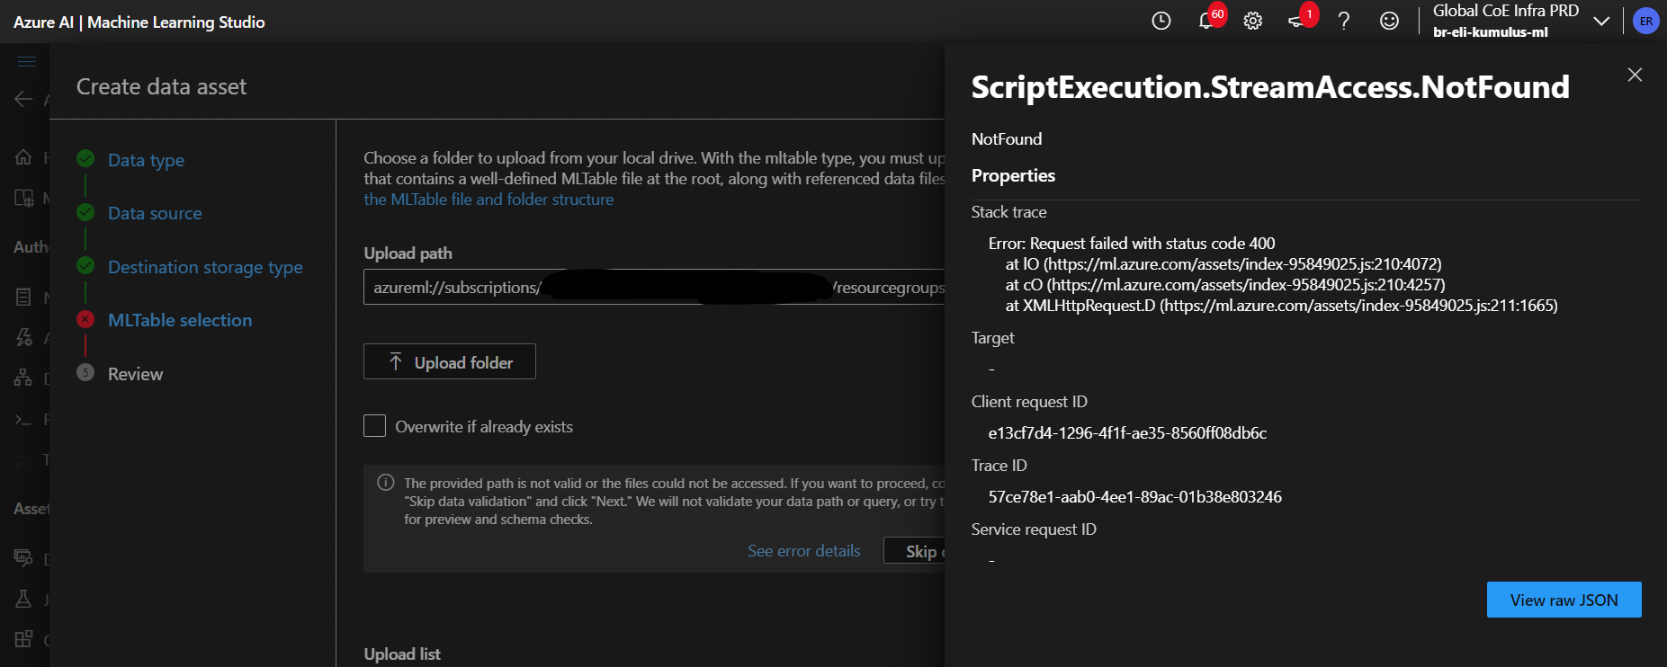Click the ScriptExecution.StreamAccess.NotFound heading
Viewport: 1667px width, 667px height.
[1270, 87]
